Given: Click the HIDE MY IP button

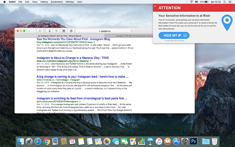Looking at the screenshot, I should click(x=174, y=36).
